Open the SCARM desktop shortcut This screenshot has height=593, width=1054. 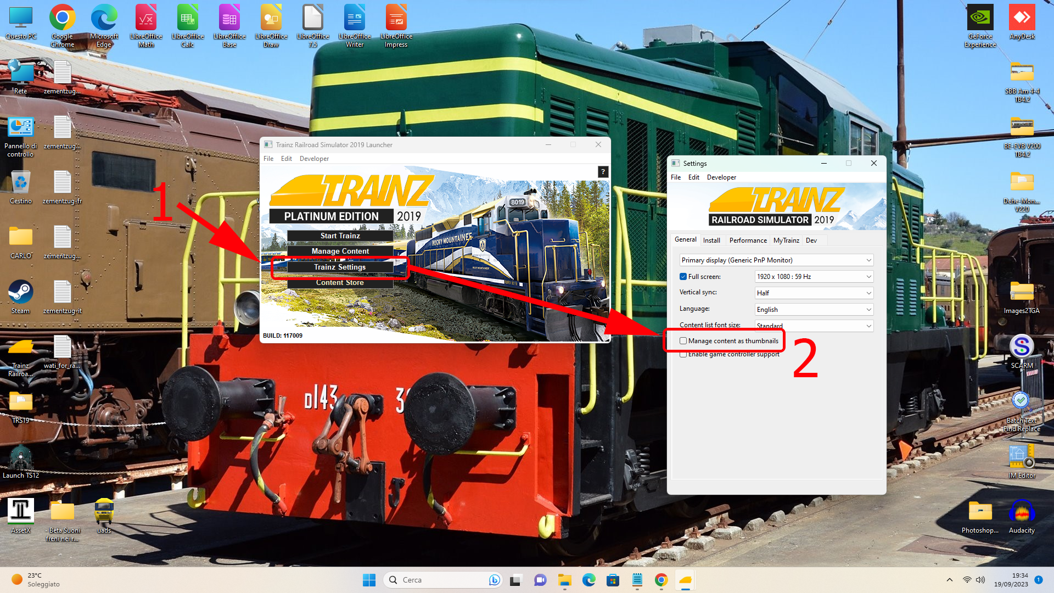pos(1022,352)
